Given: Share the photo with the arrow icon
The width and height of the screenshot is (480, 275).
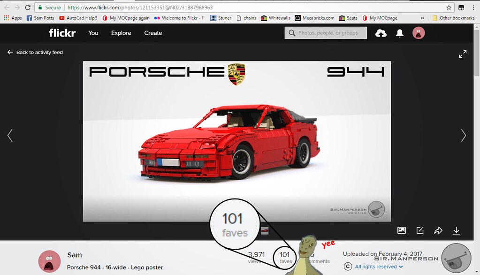Looking at the screenshot, I should [438, 230].
